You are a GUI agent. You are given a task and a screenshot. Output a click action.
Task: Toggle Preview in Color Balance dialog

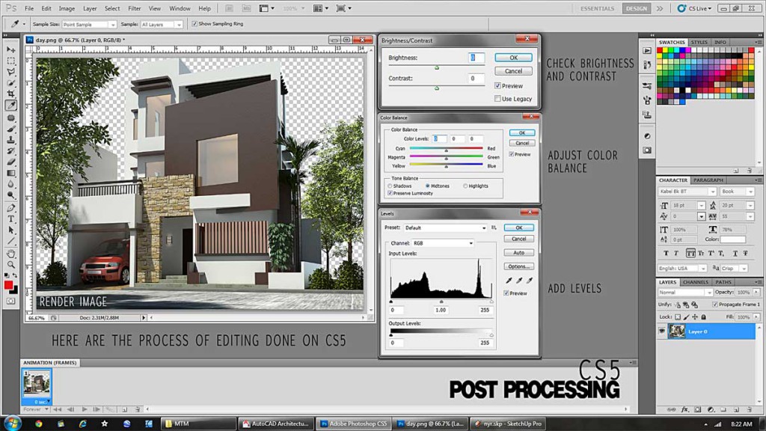coord(511,154)
